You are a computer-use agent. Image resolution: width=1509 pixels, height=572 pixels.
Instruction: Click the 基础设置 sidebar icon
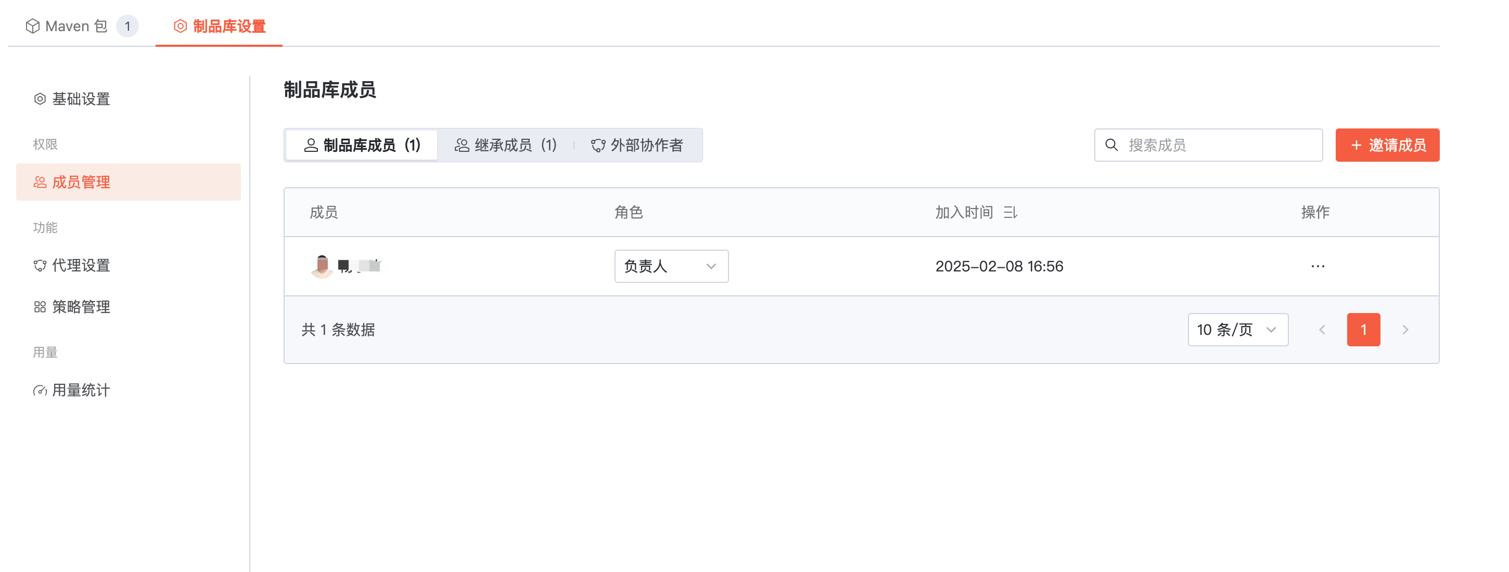40,99
